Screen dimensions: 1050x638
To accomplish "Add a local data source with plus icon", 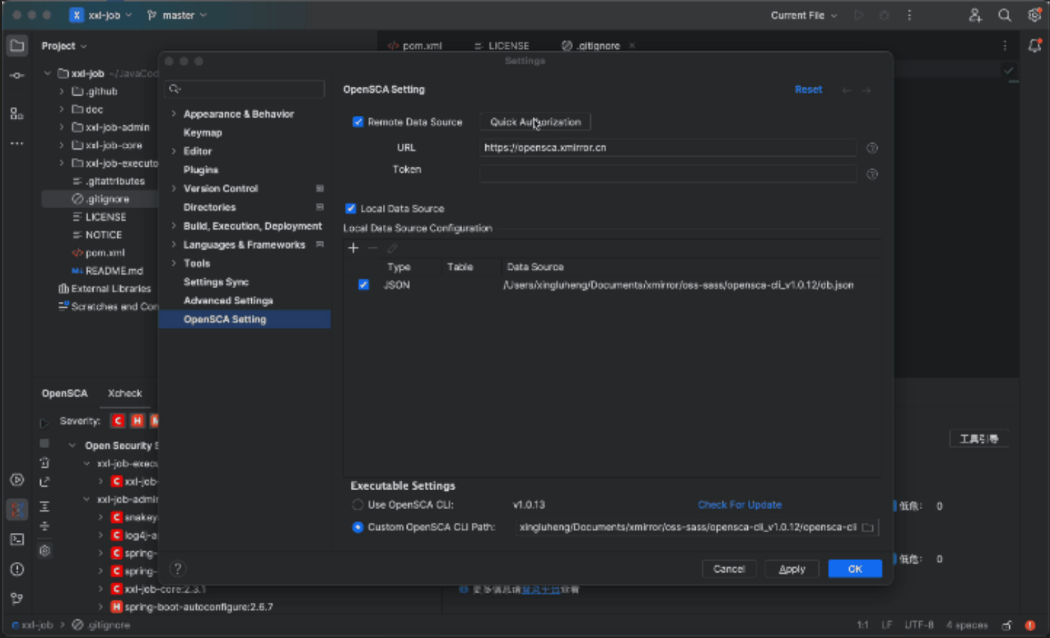I will point(353,247).
